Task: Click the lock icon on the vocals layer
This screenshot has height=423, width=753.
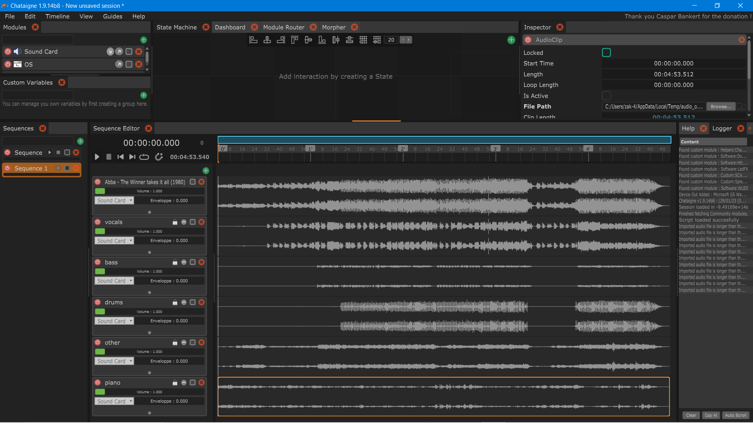Action: (x=175, y=222)
